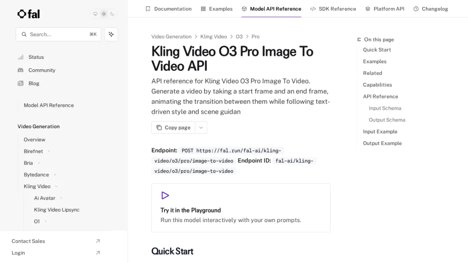Click the Examples grid icon

pos(203,9)
